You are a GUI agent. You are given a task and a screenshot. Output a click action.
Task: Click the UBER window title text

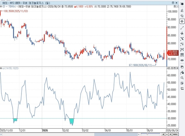click(x=26, y=3)
